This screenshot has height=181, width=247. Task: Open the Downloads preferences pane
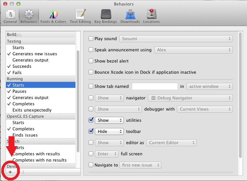click(130, 16)
